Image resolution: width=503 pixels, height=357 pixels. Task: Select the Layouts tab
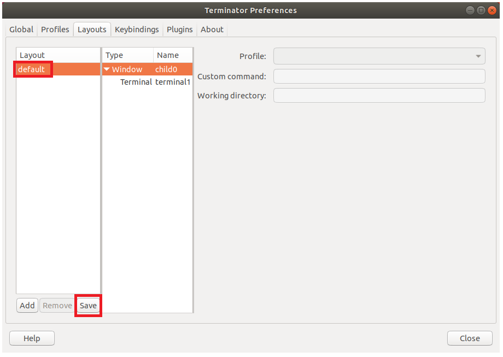92,30
